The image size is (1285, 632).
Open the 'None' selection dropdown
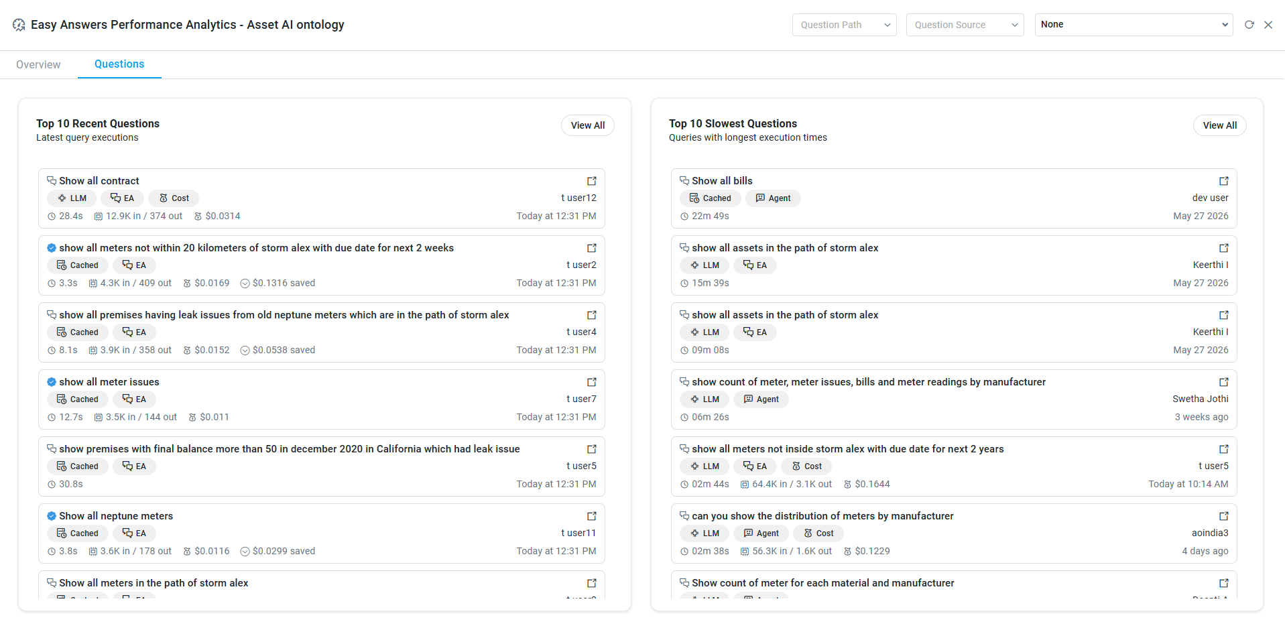pyautogui.click(x=1134, y=25)
